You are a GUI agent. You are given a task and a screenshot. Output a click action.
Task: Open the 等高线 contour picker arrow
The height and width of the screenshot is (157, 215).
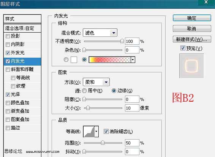pos(96,132)
